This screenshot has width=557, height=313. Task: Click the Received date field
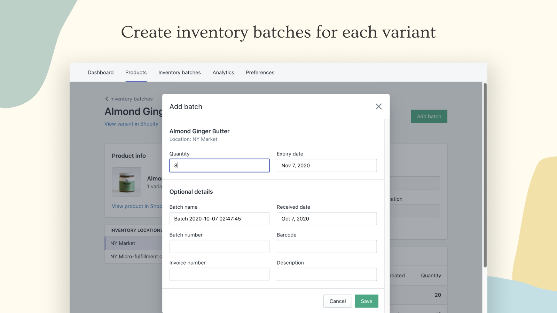[326, 218]
